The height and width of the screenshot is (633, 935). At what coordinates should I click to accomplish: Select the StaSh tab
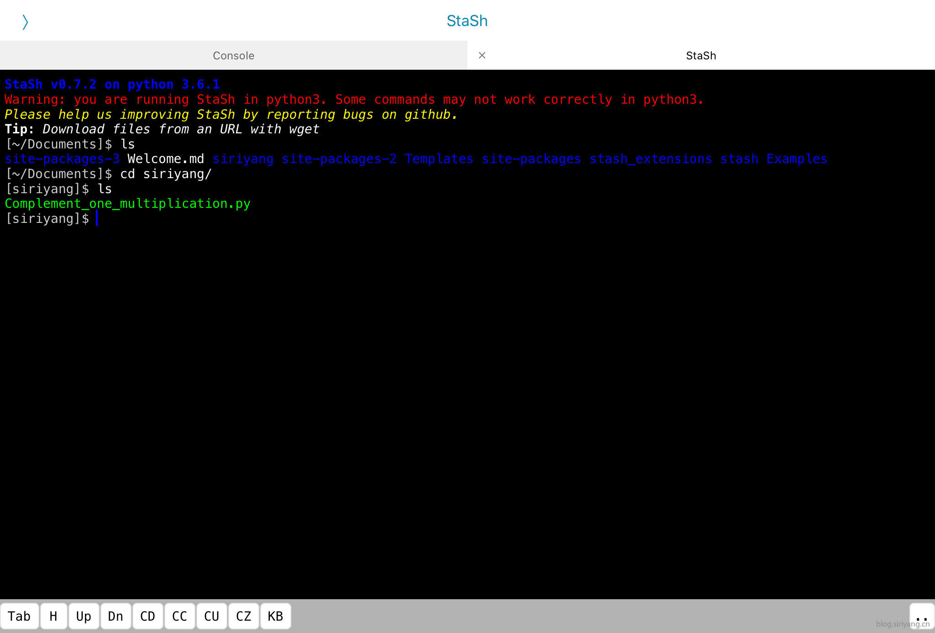[x=700, y=55]
